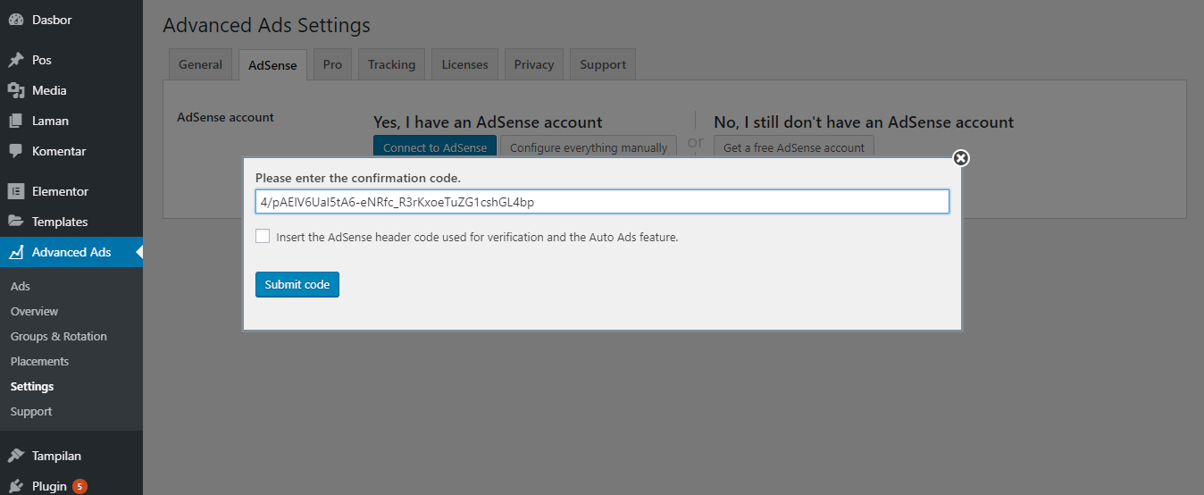Click the Advanced Ads chart icon
Image resolution: width=1204 pixels, height=495 pixels.
16,252
